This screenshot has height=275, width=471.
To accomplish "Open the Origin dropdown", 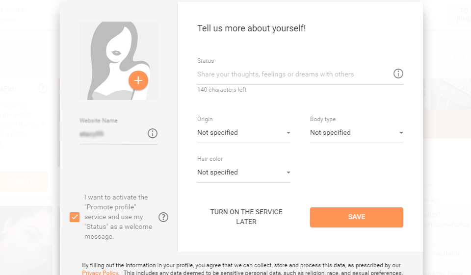I will (243, 133).
